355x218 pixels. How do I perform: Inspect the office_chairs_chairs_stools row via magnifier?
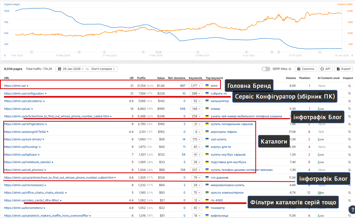(349, 193)
